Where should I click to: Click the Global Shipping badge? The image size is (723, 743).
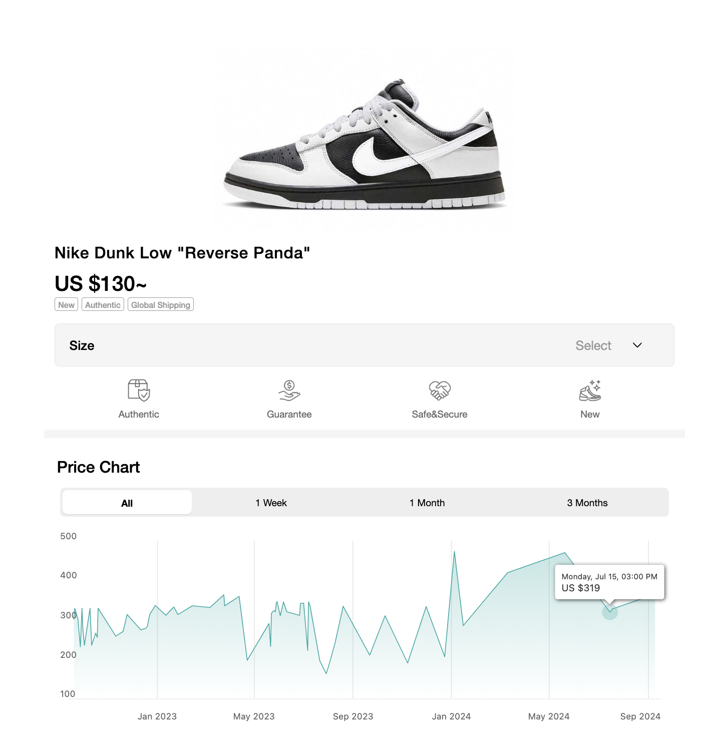[x=160, y=304]
